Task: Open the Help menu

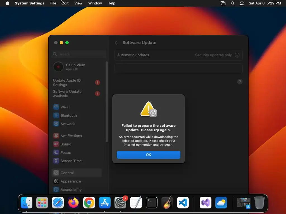Action: tap(111, 3)
